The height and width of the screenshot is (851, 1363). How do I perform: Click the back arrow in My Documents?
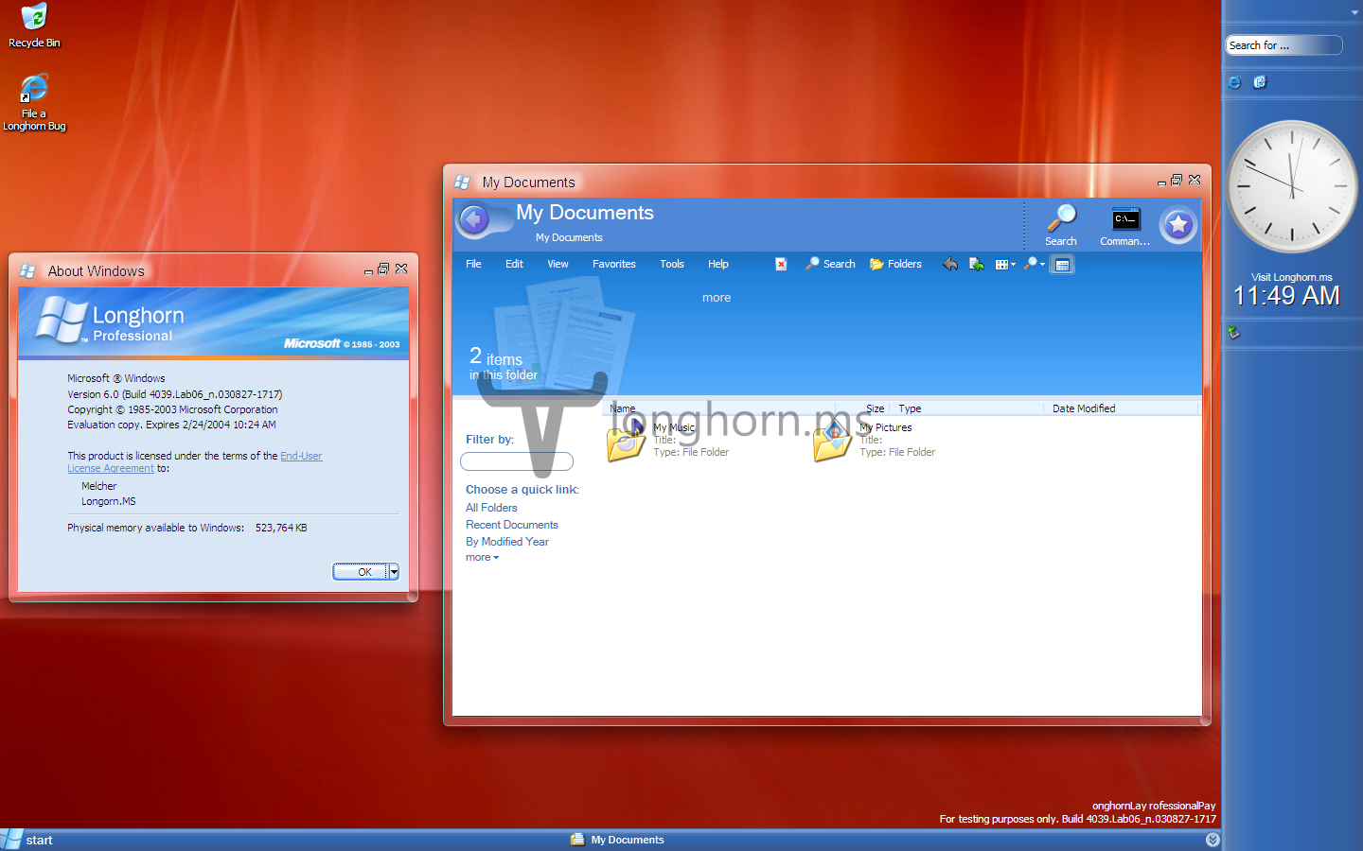pos(474,220)
